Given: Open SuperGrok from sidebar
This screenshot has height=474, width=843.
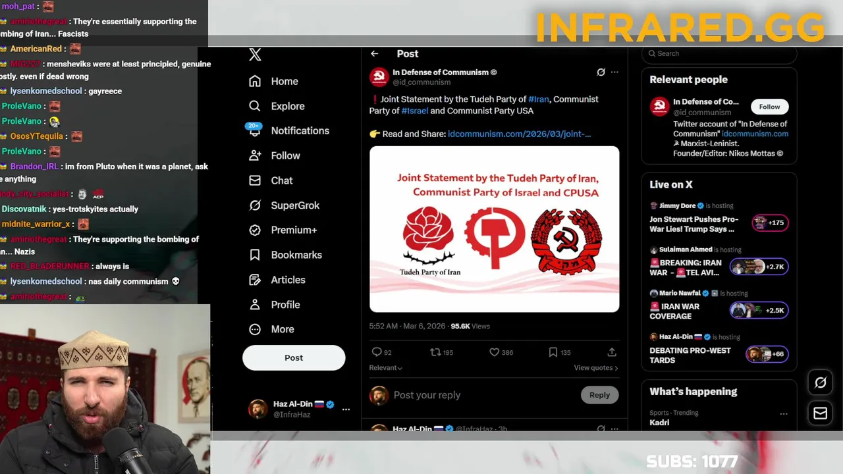Looking at the screenshot, I should point(284,205).
